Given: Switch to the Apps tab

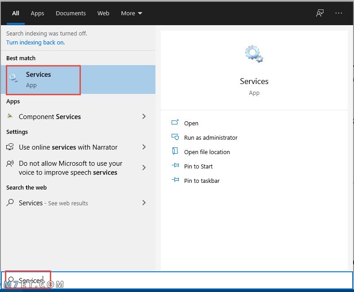Looking at the screenshot, I should pyautogui.click(x=37, y=13).
